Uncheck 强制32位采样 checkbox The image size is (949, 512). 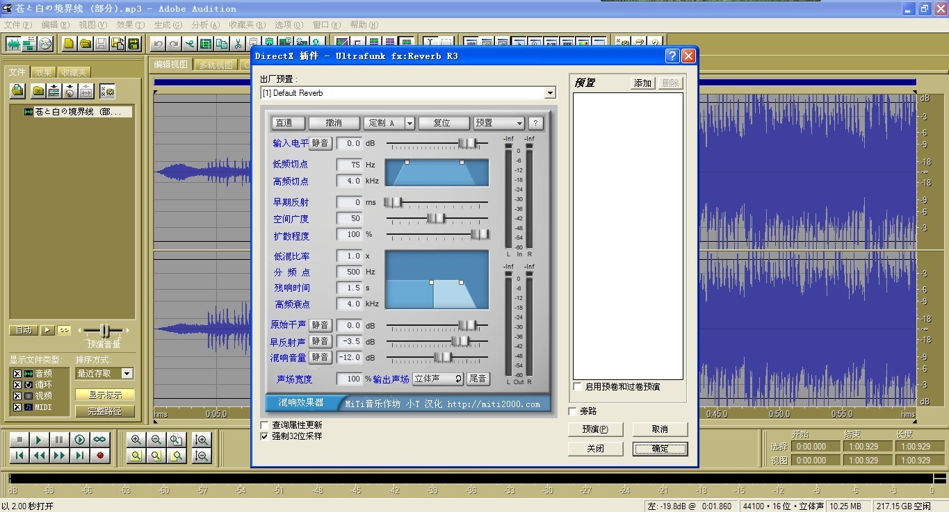pyautogui.click(x=264, y=436)
